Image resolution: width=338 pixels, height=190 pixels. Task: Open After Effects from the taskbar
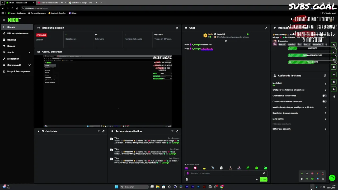193,187
